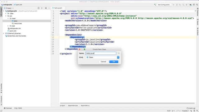
Task: Click the window layout icon beside Search
Action: (194, 5)
